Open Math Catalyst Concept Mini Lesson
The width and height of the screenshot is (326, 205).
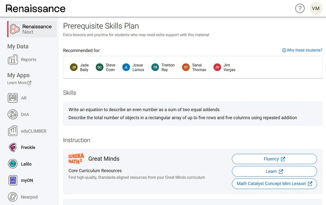tap(274, 184)
